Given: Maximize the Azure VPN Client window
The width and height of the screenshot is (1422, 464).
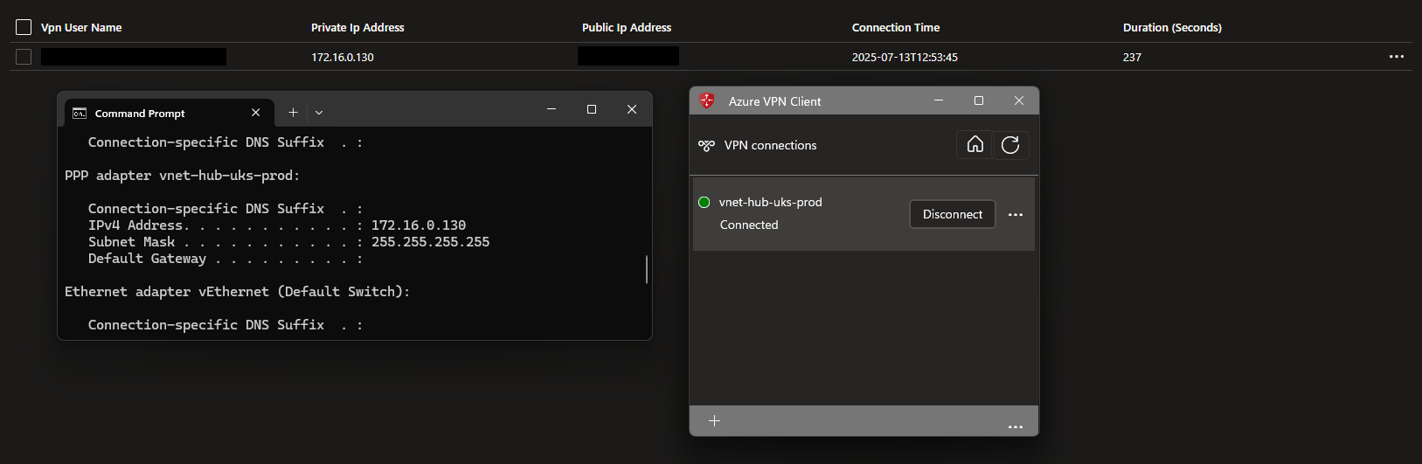Looking at the screenshot, I should point(979,100).
